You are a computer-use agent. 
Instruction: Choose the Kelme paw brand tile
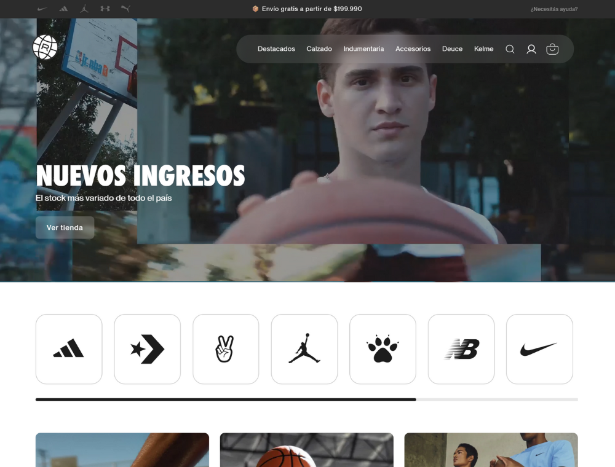pos(383,349)
